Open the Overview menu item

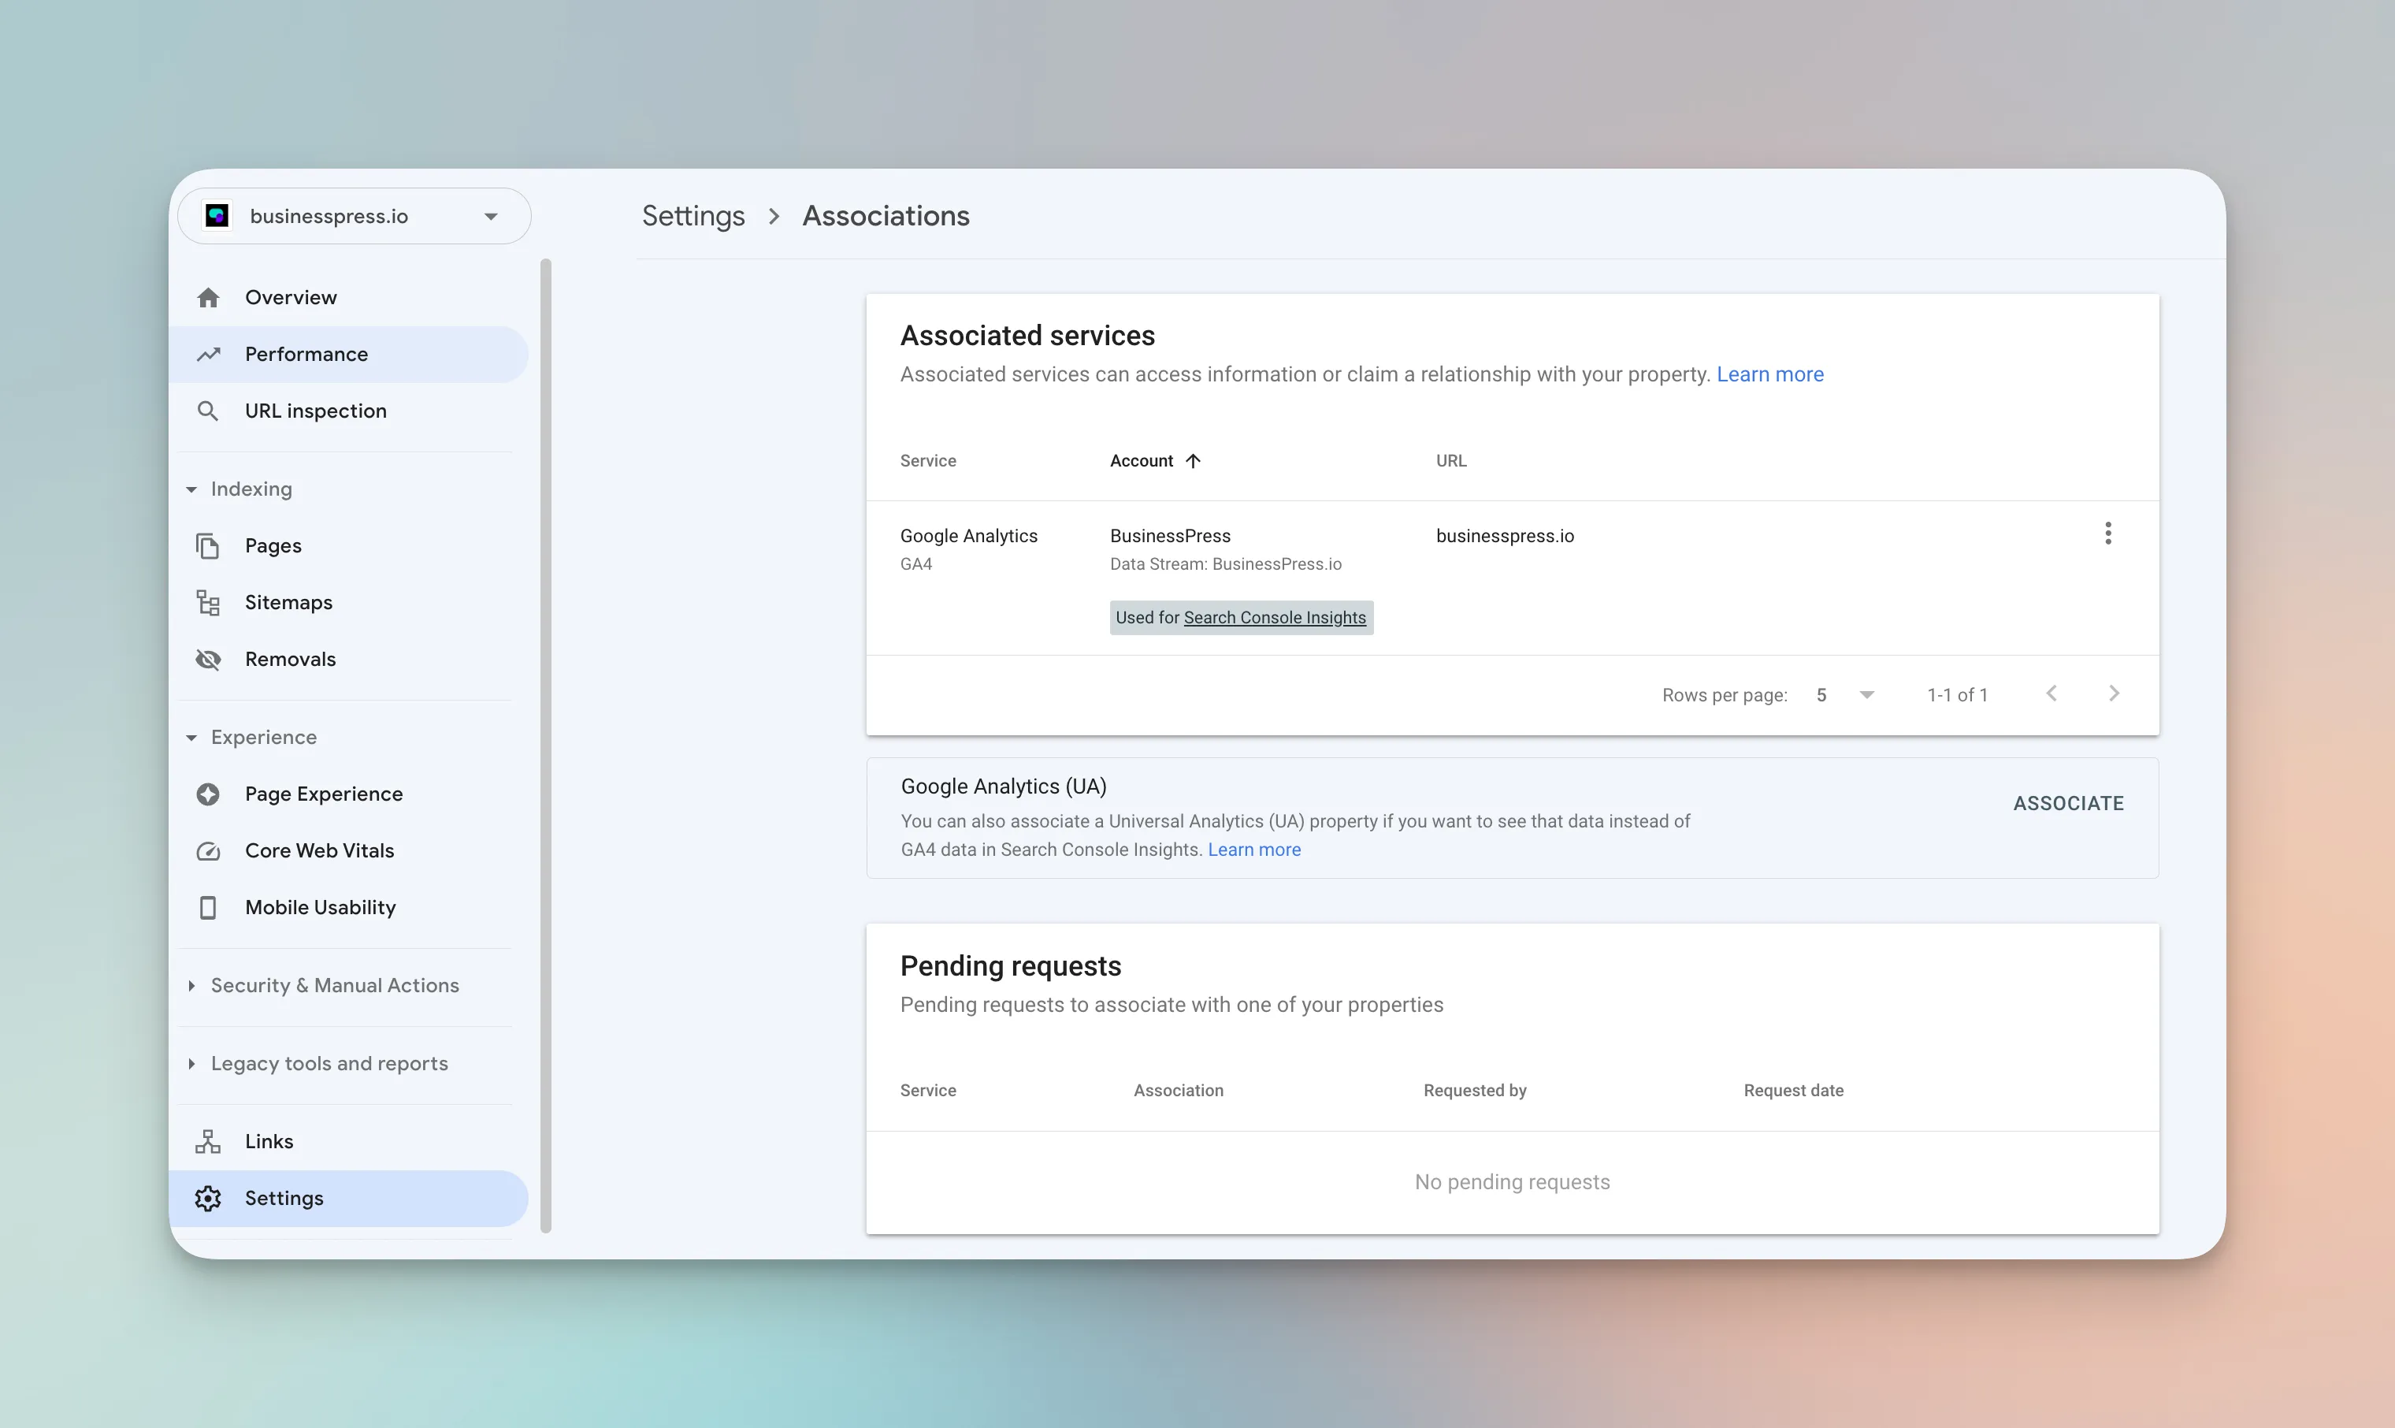coord(348,297)
